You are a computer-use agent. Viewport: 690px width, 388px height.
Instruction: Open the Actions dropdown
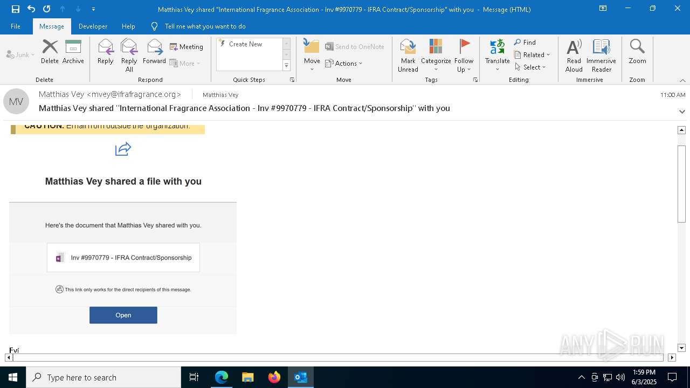(344, 63)
